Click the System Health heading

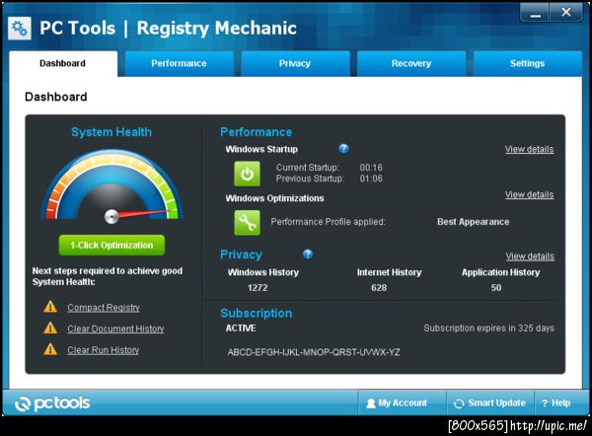pos(111,132)
